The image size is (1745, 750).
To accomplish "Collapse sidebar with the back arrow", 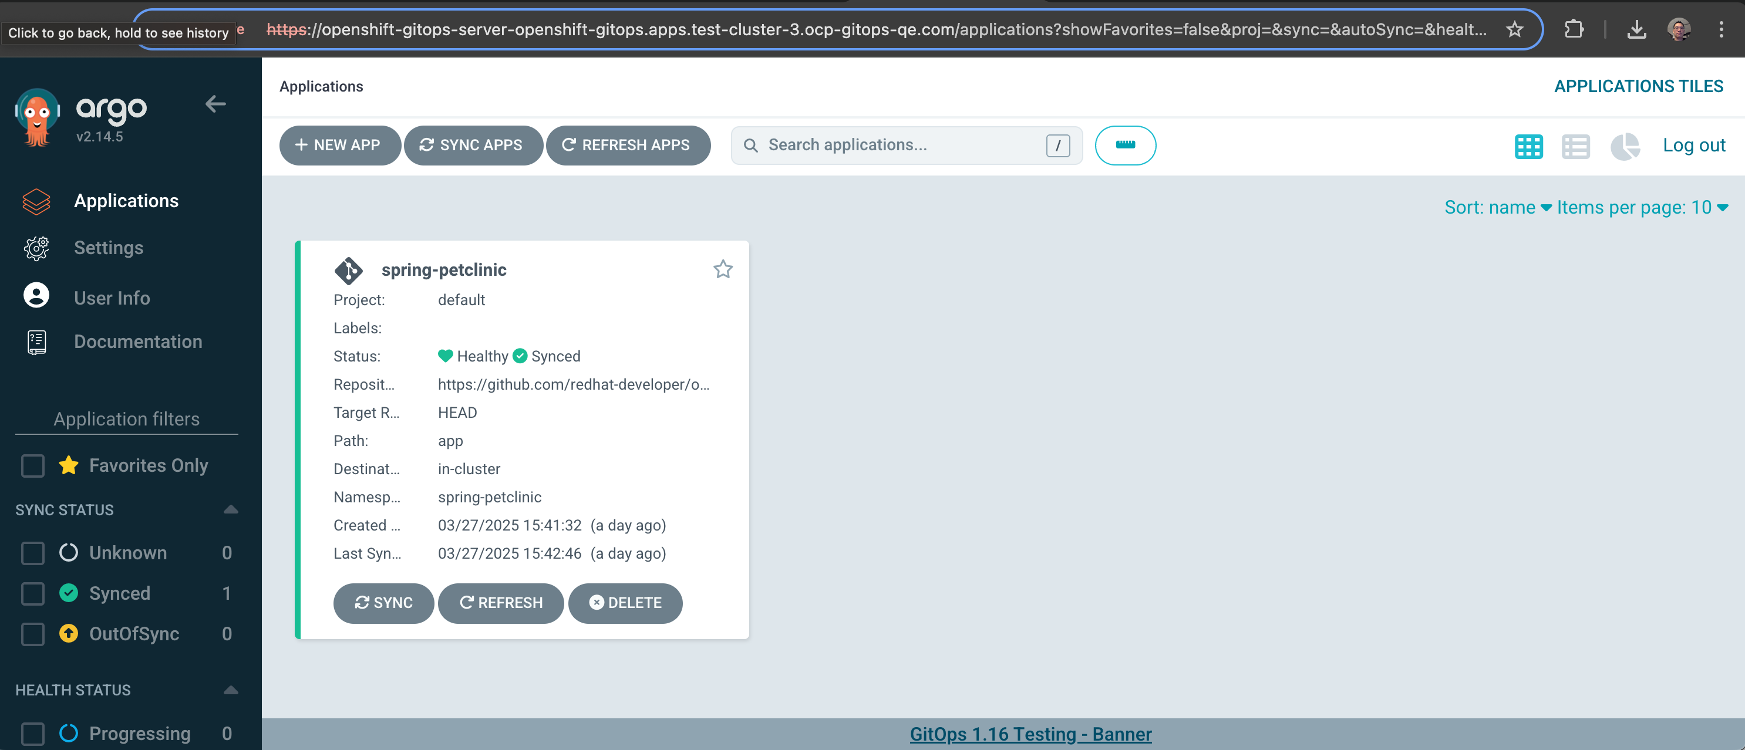I will click(x=215, y=104).
